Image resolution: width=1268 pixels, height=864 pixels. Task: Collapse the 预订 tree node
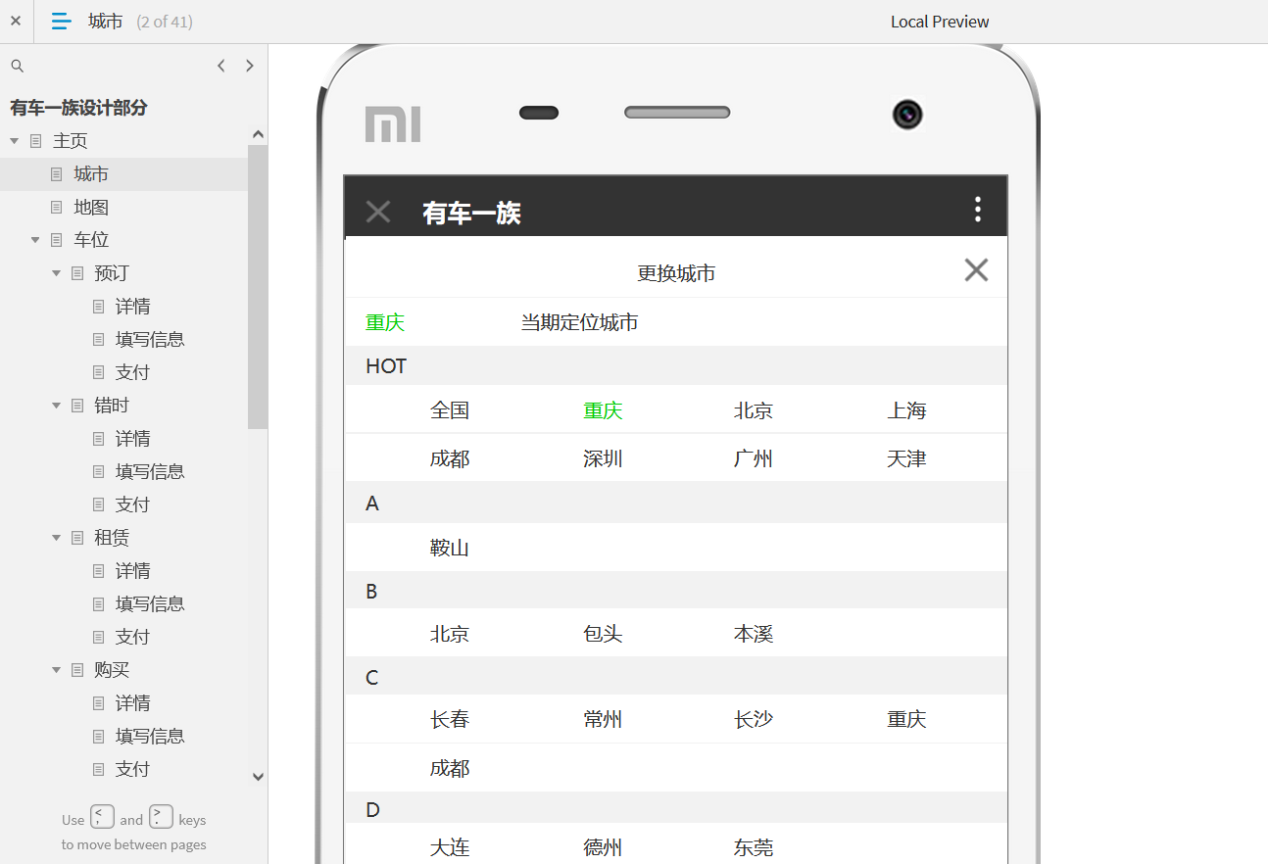(57, 273)
